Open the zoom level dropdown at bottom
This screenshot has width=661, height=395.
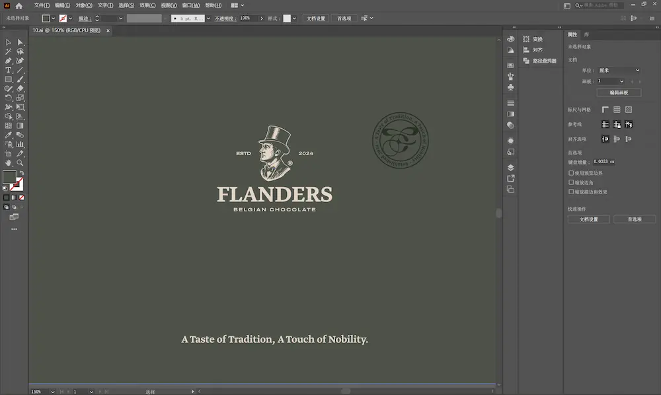(x=53, y=392)
